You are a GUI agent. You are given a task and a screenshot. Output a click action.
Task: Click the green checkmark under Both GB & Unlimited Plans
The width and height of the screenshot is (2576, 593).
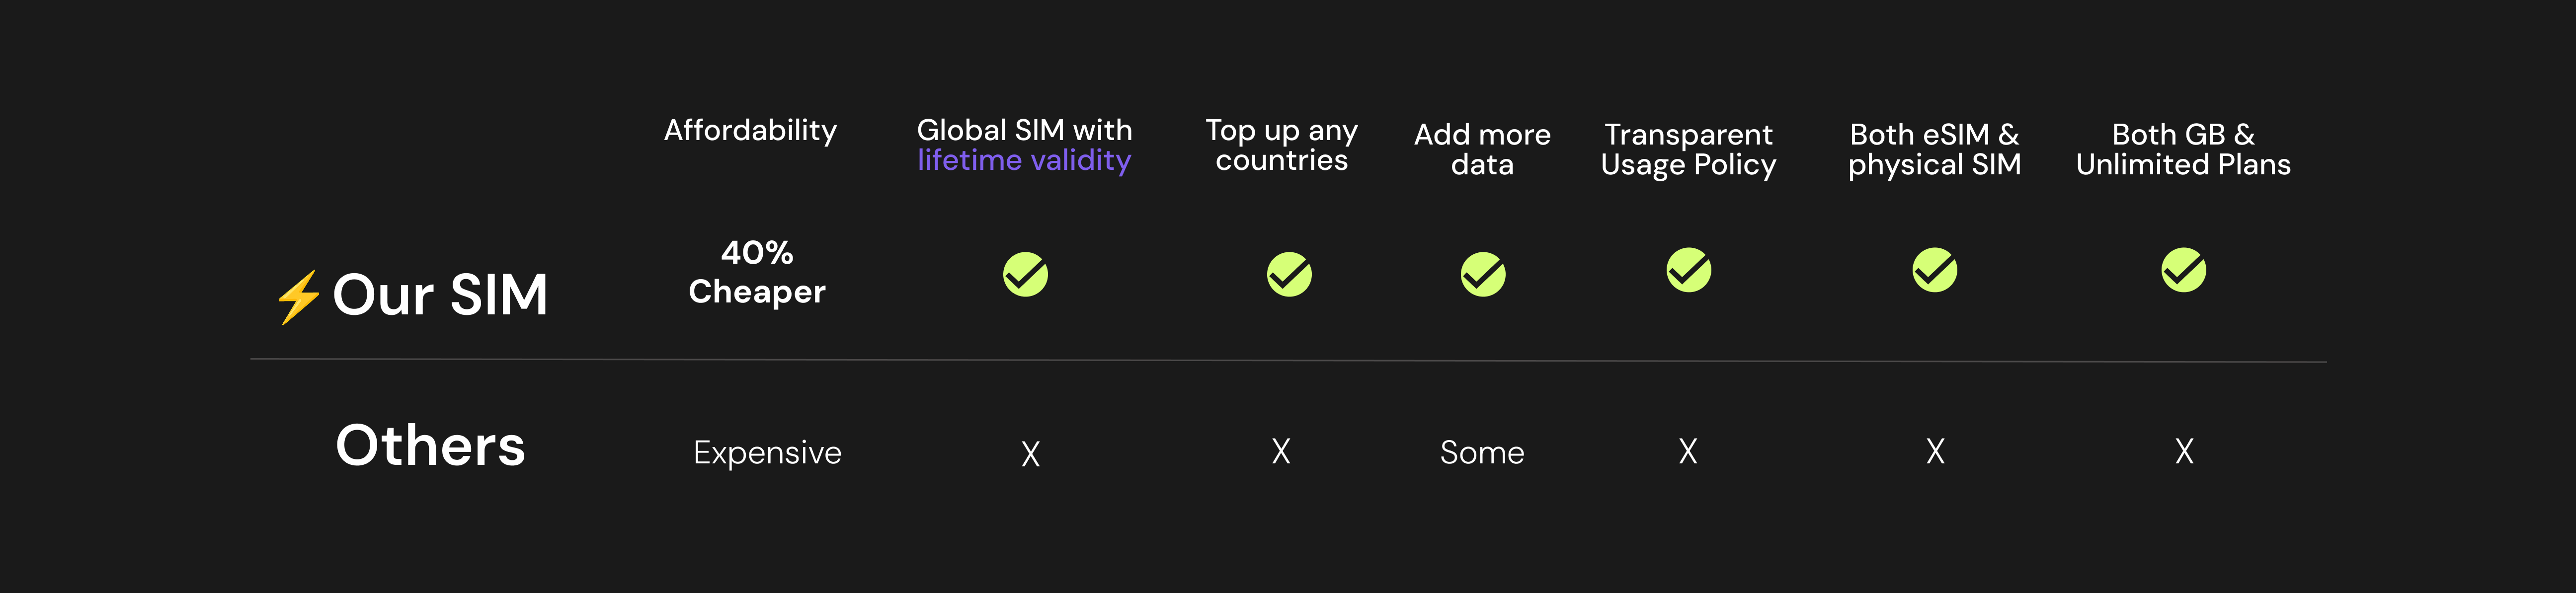point(2183,270)
